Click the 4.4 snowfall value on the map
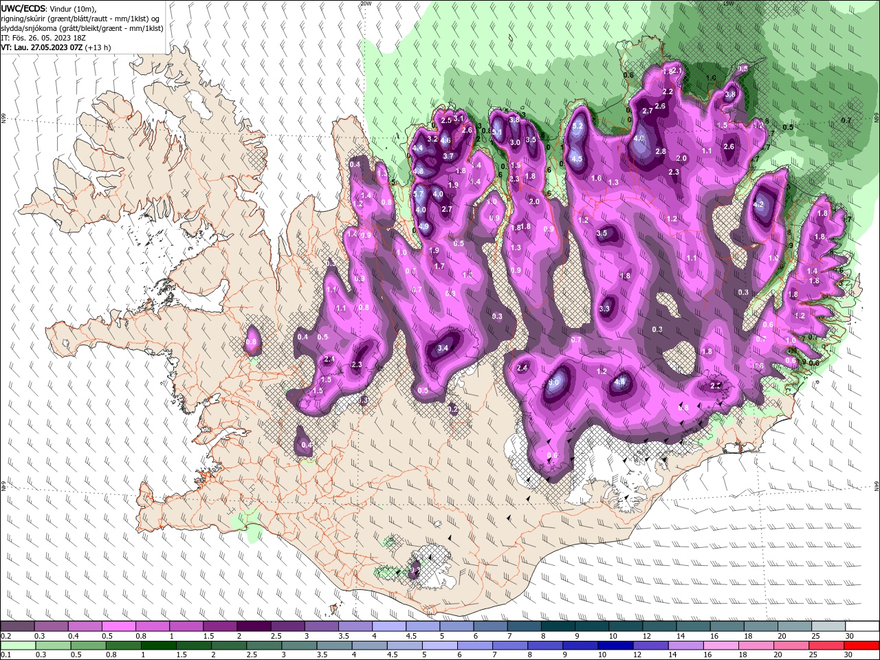The width and height of the screenshot is (880, 660). (x=418, y=148)
